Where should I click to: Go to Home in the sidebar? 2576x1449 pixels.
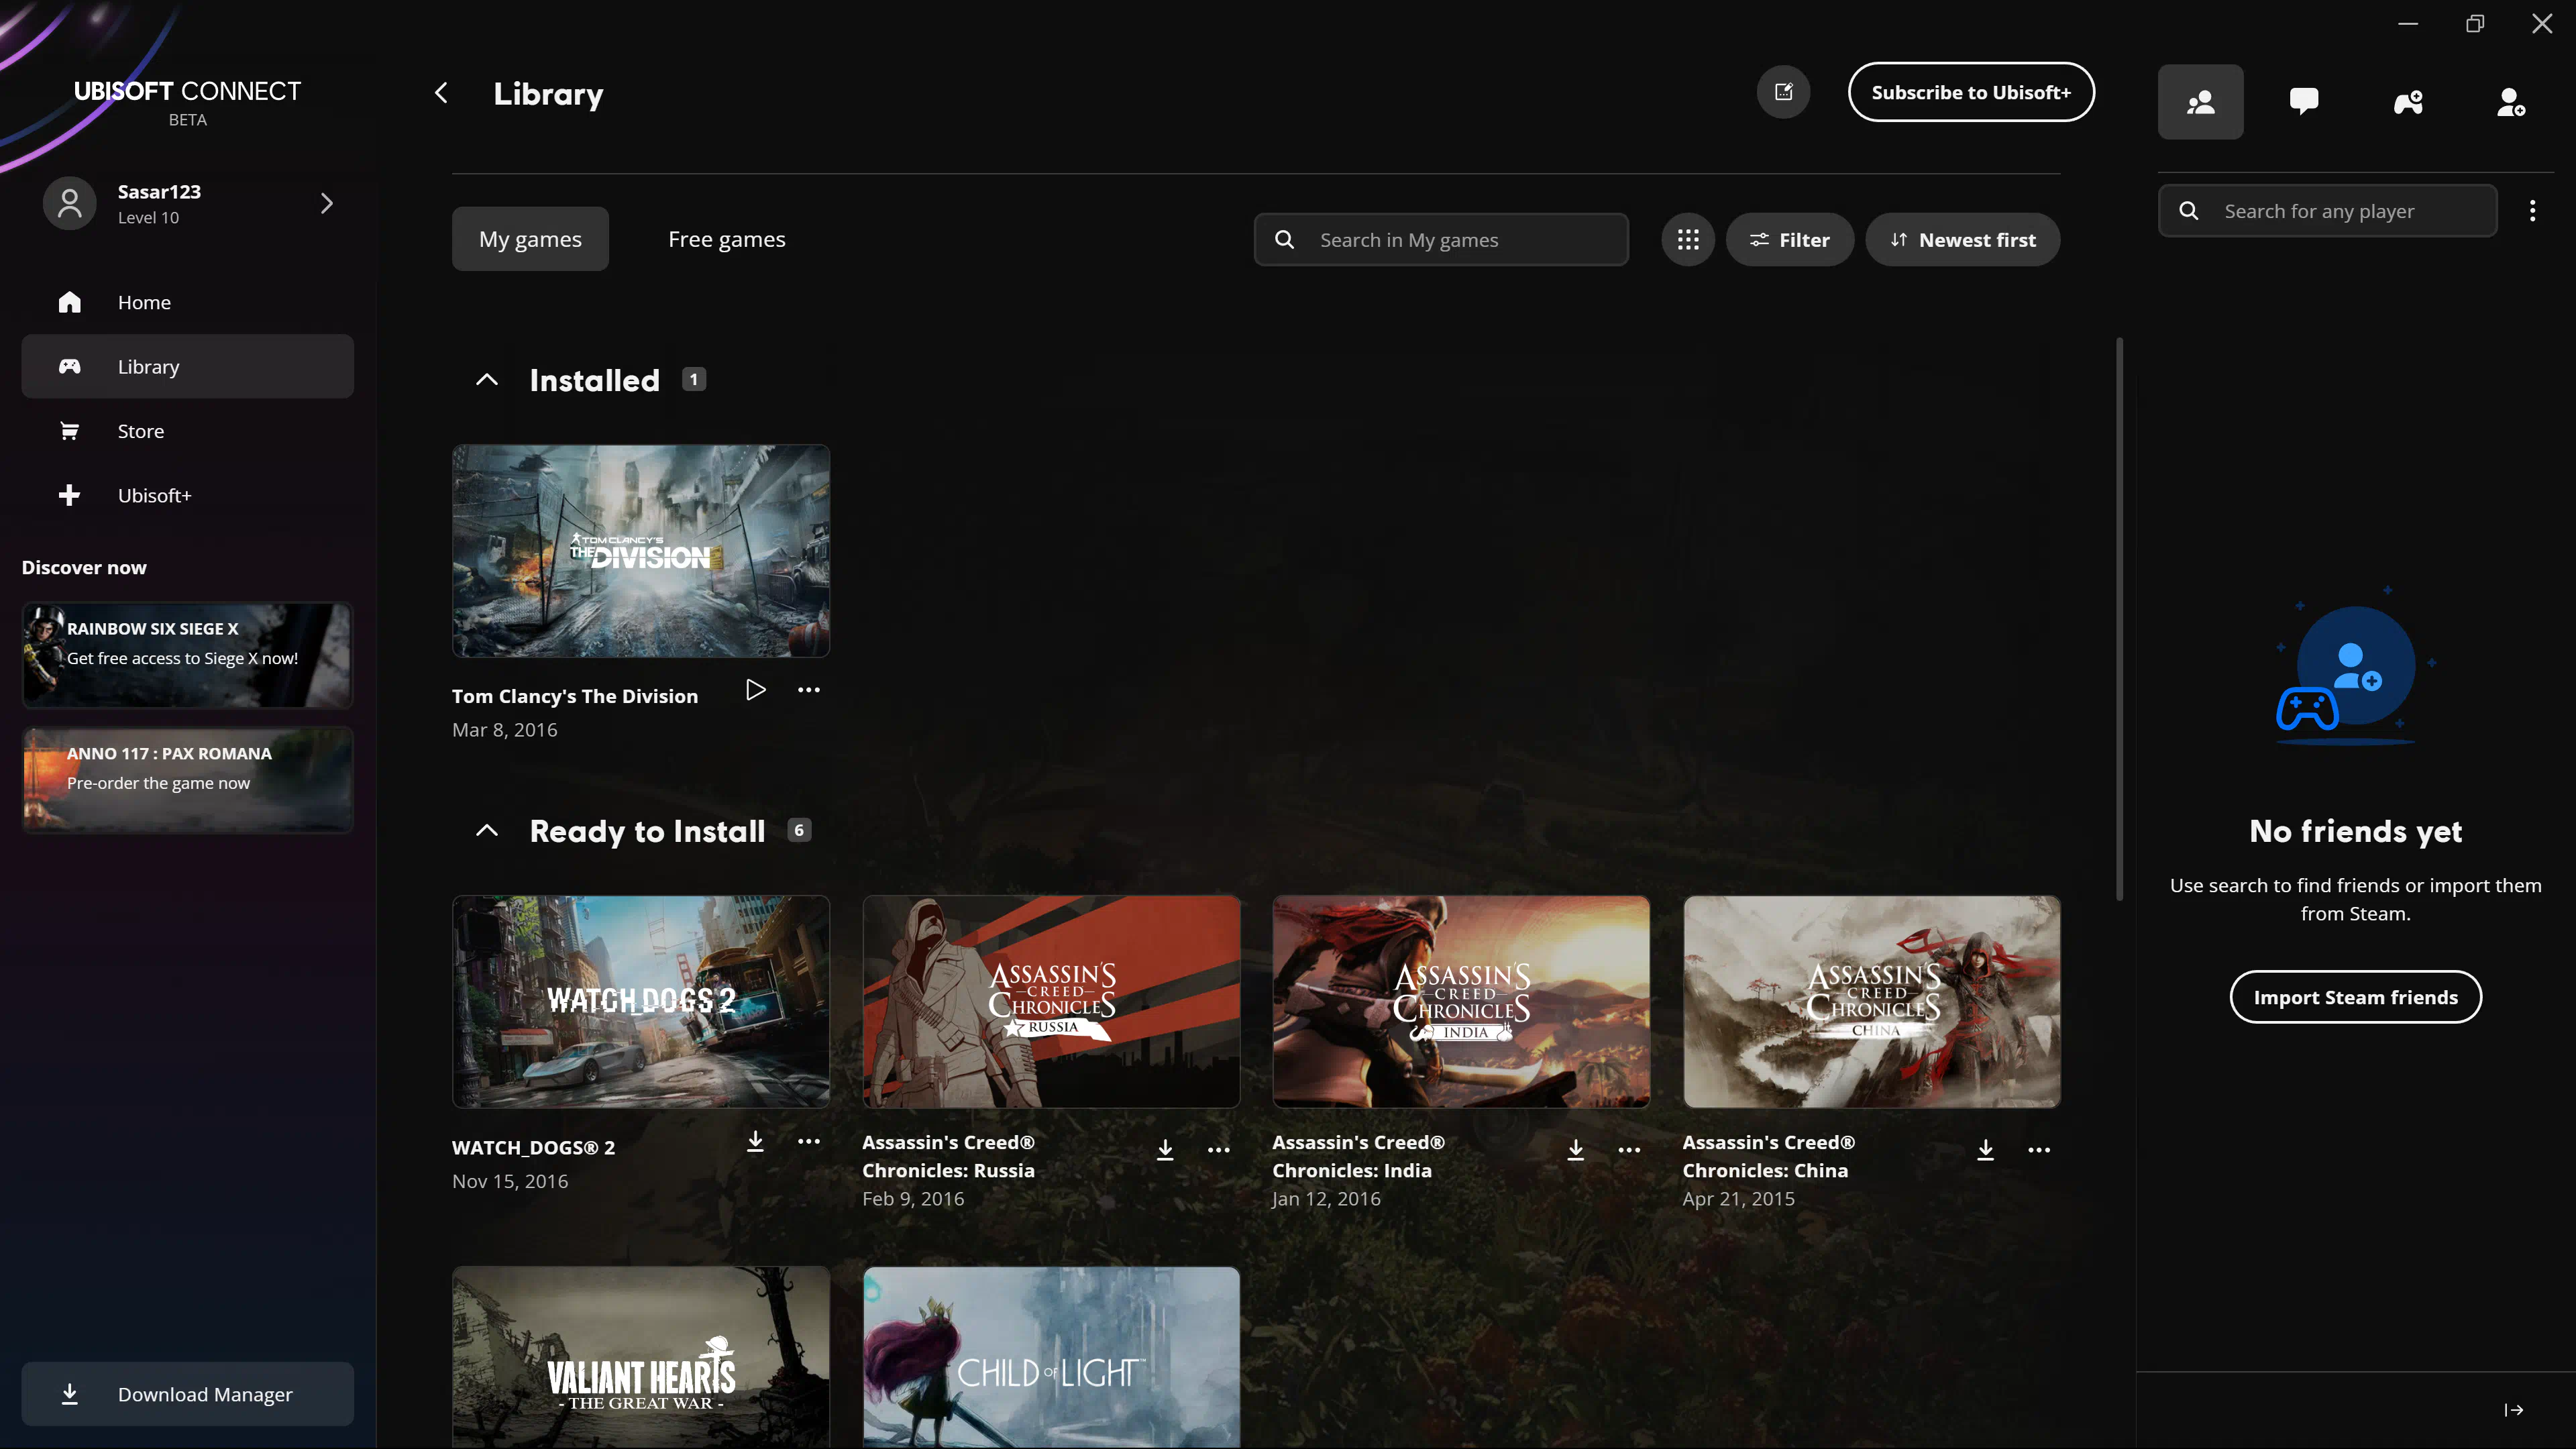pyautogui.click(x=187, y=302)
